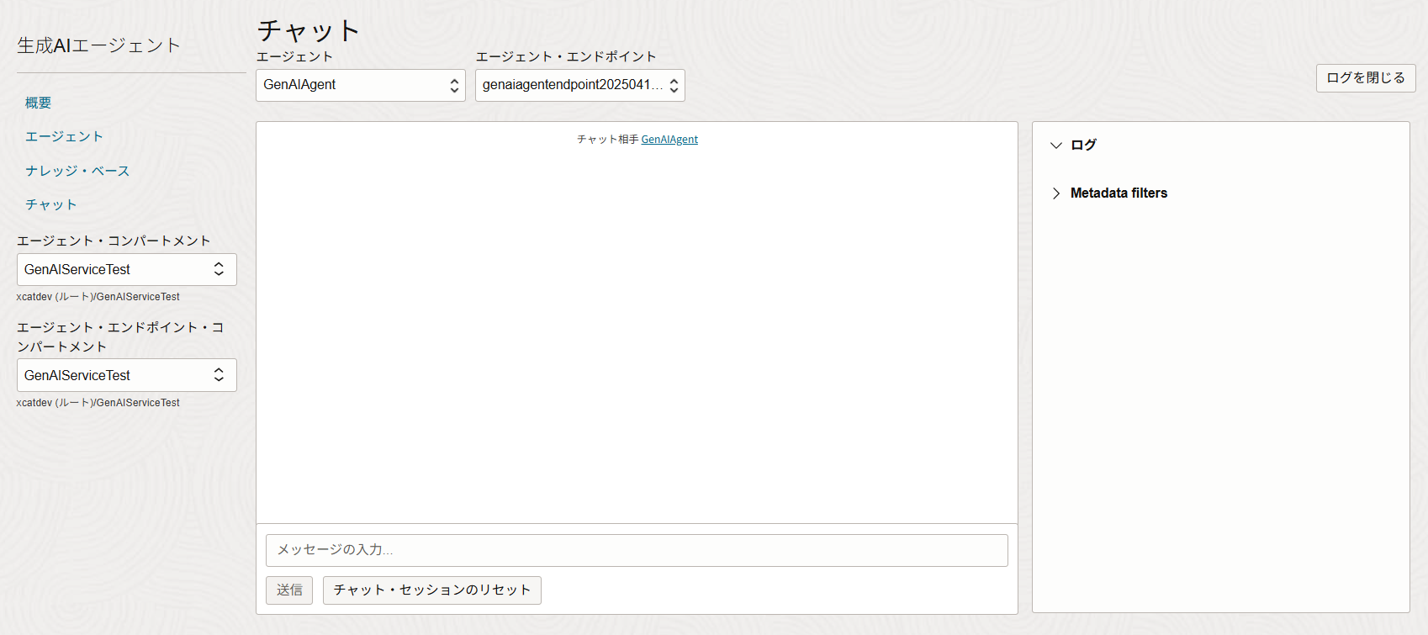Image resolution: width=1428 pixels, height=635 pixels.
Task: Focus the メッセージの入力 message field
Action: coord(637,550)
